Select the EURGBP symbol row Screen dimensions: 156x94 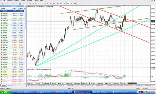pyautogui.click(x=12, y=28)
